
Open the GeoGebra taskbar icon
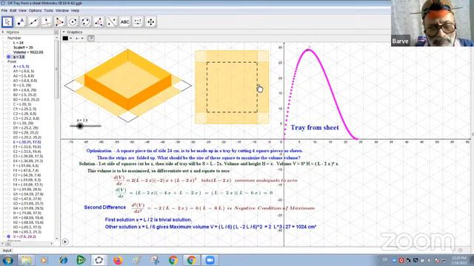pos(99,260)
